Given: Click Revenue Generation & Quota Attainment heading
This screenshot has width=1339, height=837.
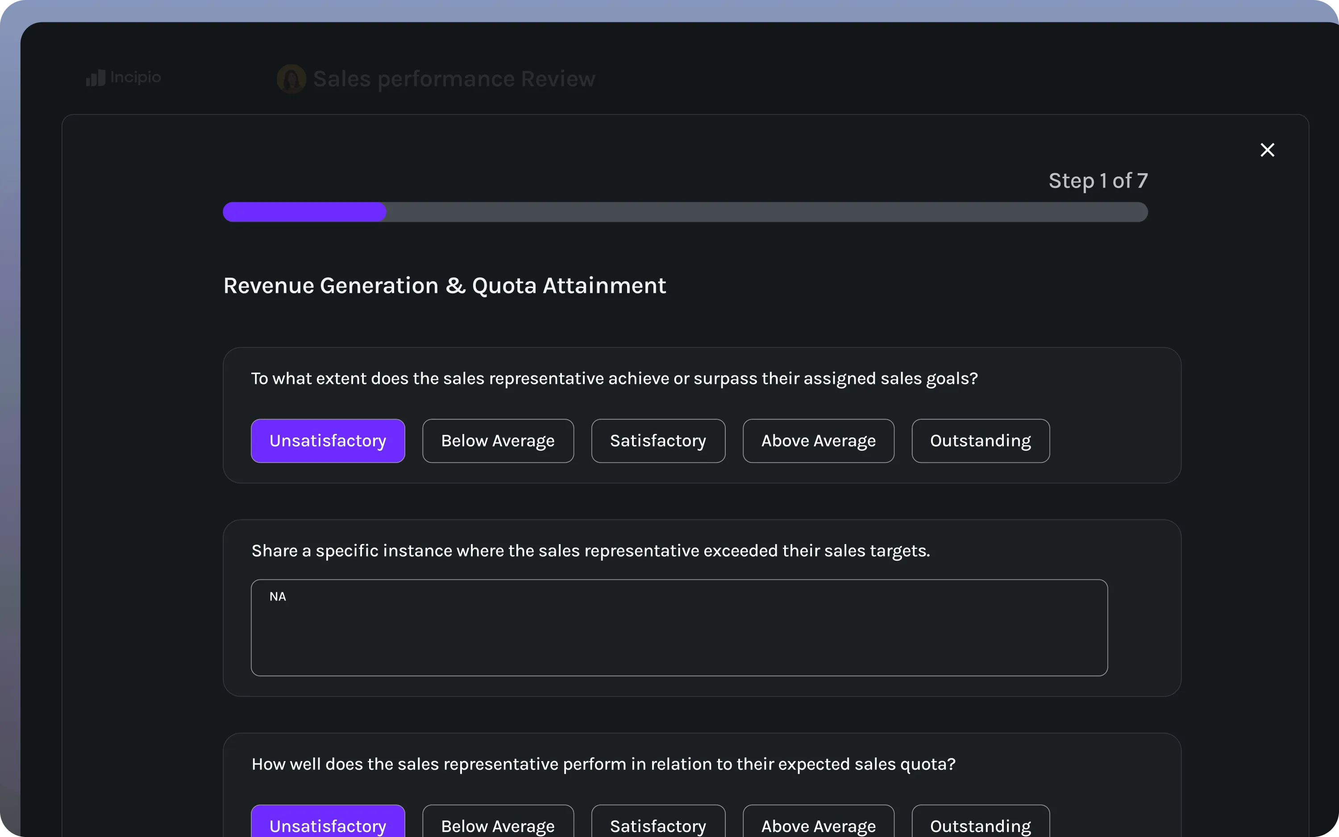Looking at the screenshot, I should pos(444,286).
